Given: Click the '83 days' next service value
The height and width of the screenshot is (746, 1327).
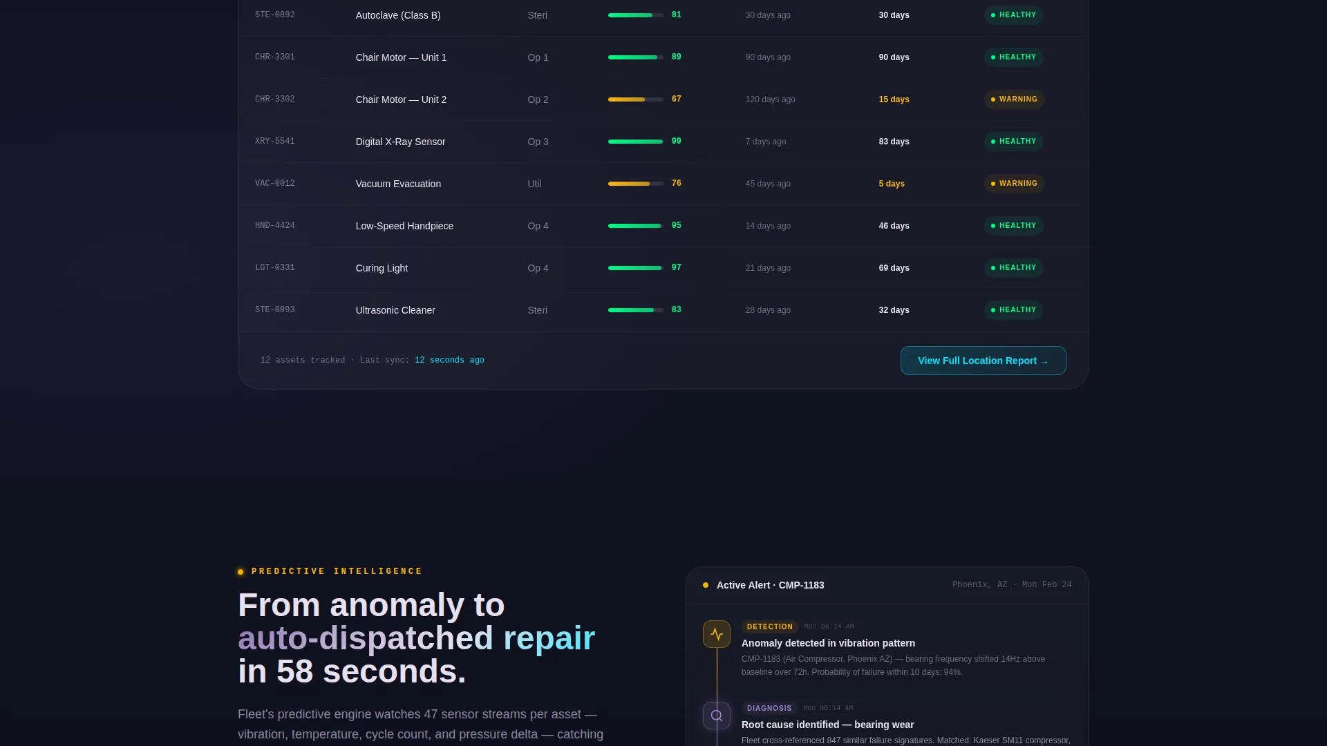Looking at the screenshot, I should (894, 142).
